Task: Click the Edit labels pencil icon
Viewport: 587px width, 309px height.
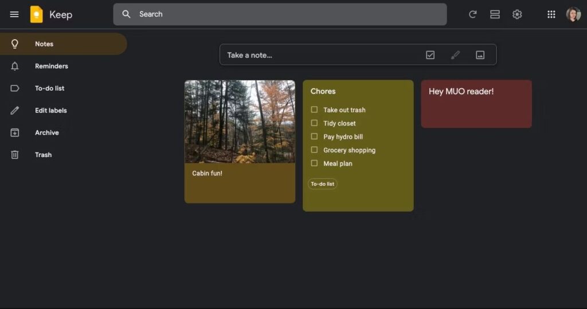Action: (14, 111)
